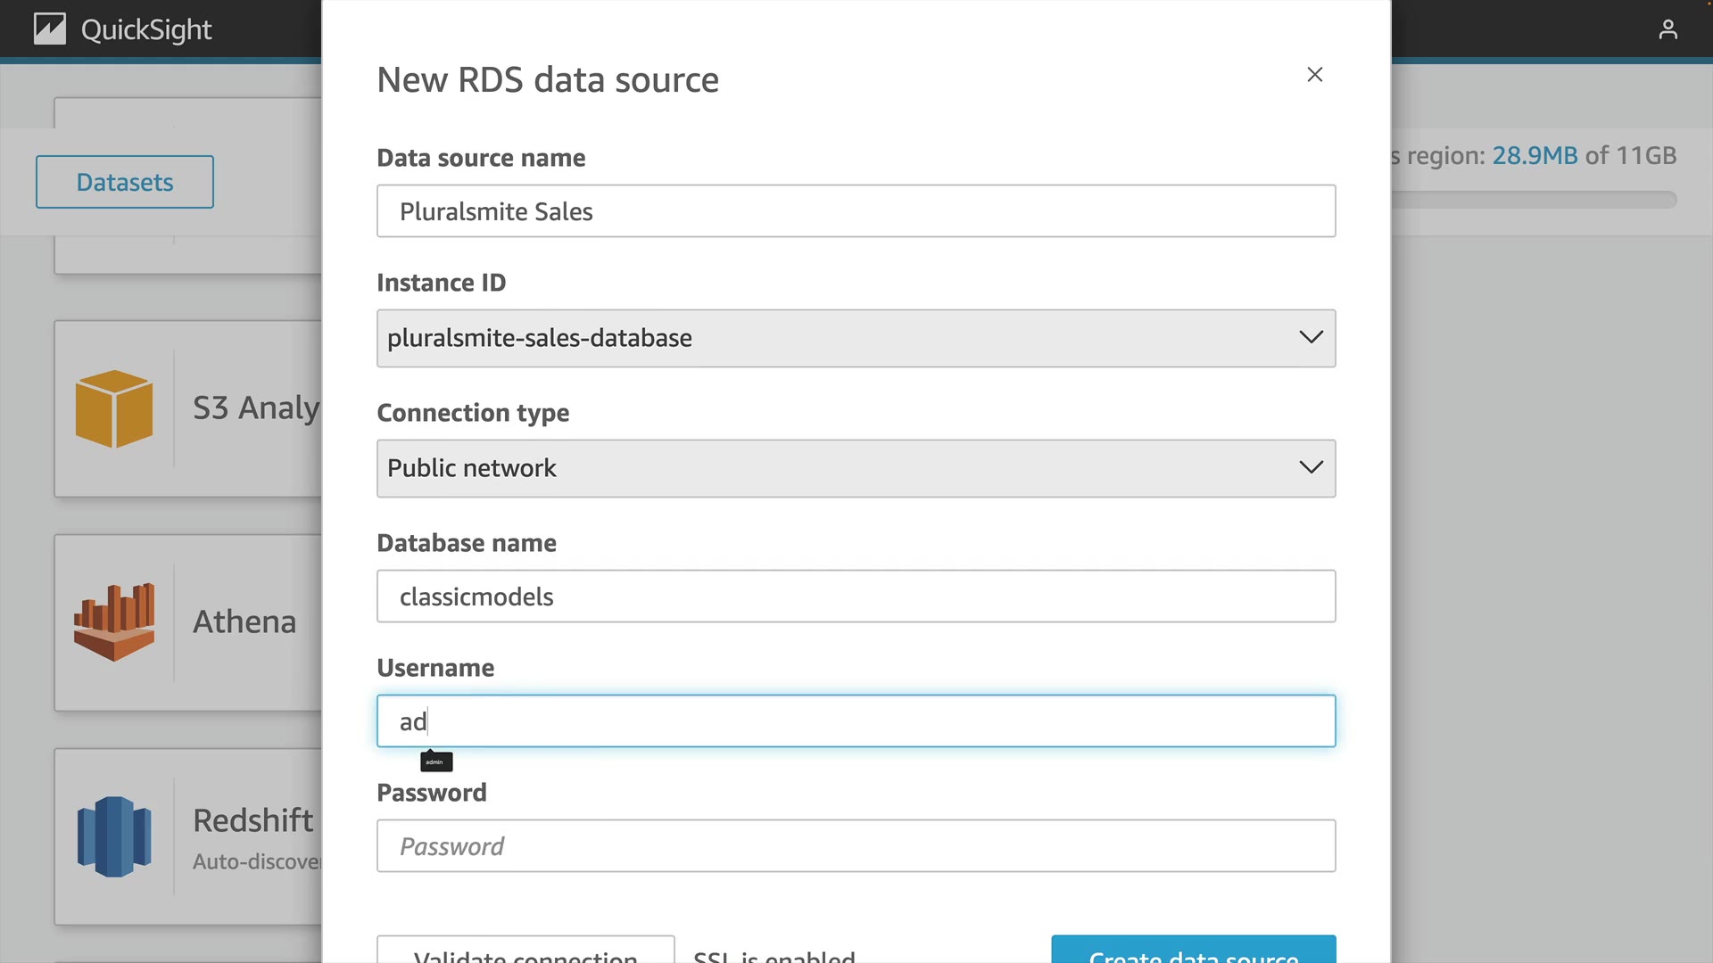The height and width of the screenshot is (963, 1713).
Task: Click the Create data source button
Action: pyautogui.click(x=1193, y=952)
